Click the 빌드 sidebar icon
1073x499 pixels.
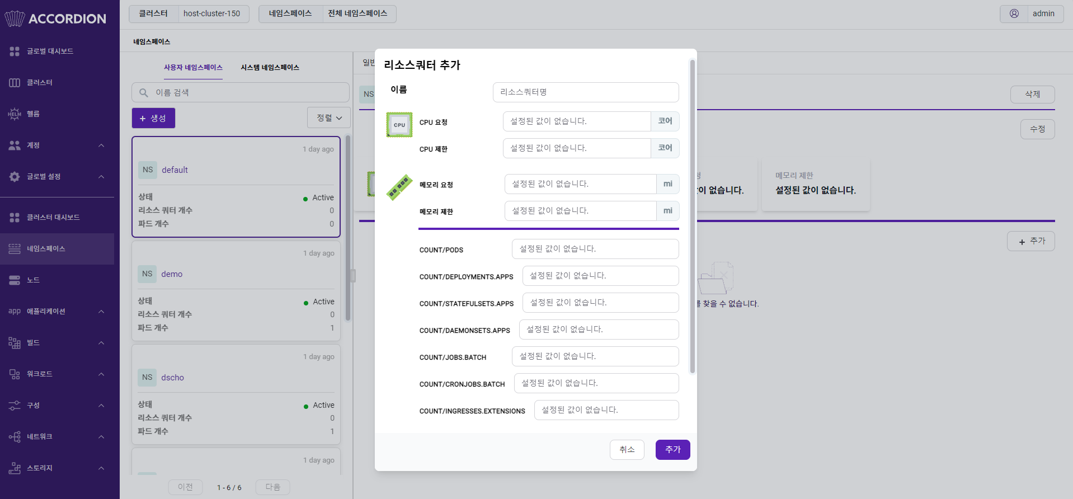point(15,343)
